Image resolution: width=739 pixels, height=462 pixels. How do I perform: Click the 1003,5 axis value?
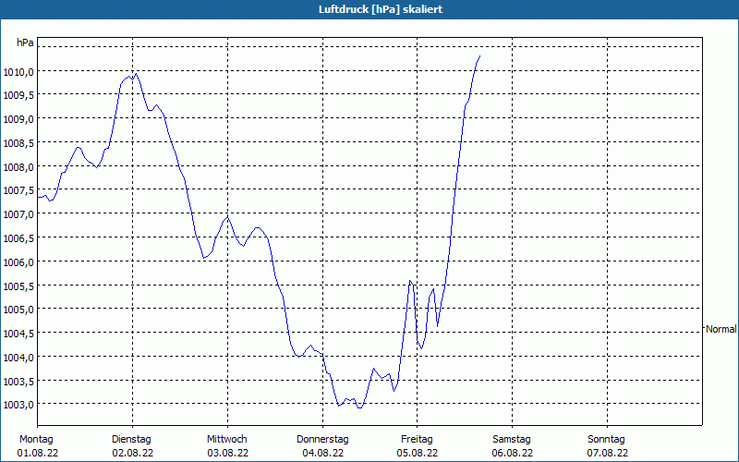(18, 382)
